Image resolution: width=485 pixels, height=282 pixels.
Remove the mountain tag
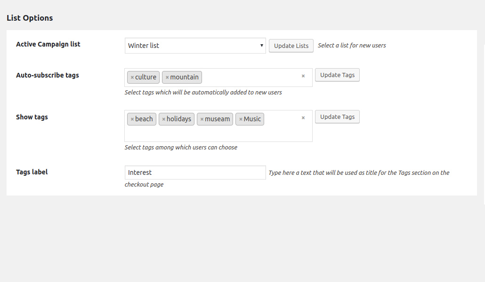click(167, 78)
